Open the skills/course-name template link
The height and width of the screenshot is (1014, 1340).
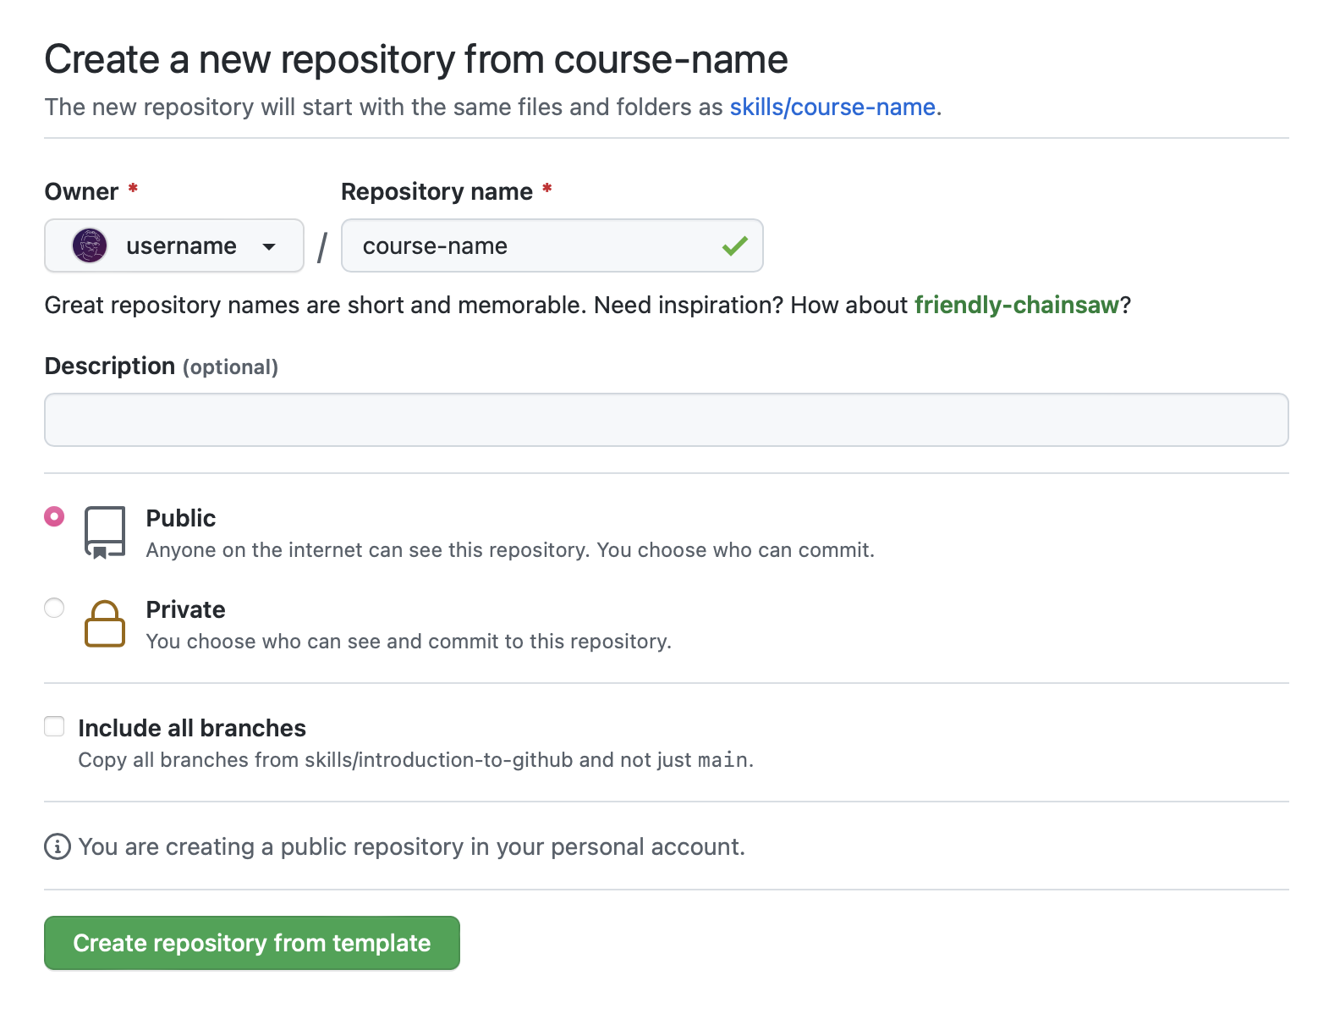pos(832,107)
